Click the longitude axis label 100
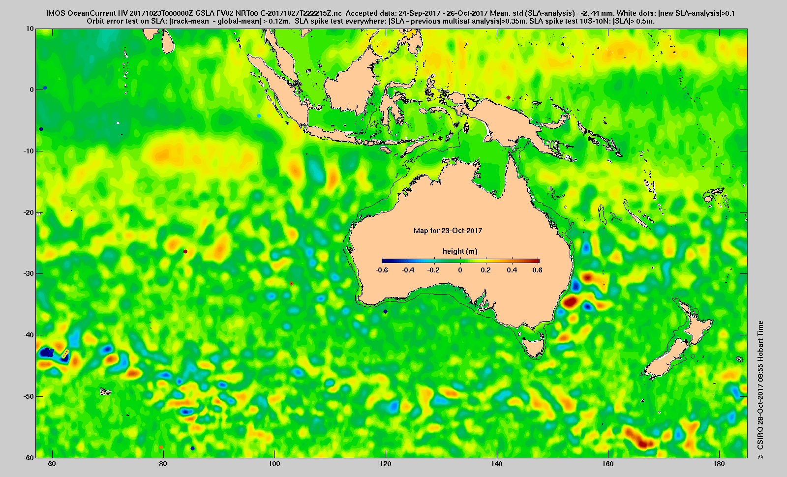787x477 pixels. 274,464
